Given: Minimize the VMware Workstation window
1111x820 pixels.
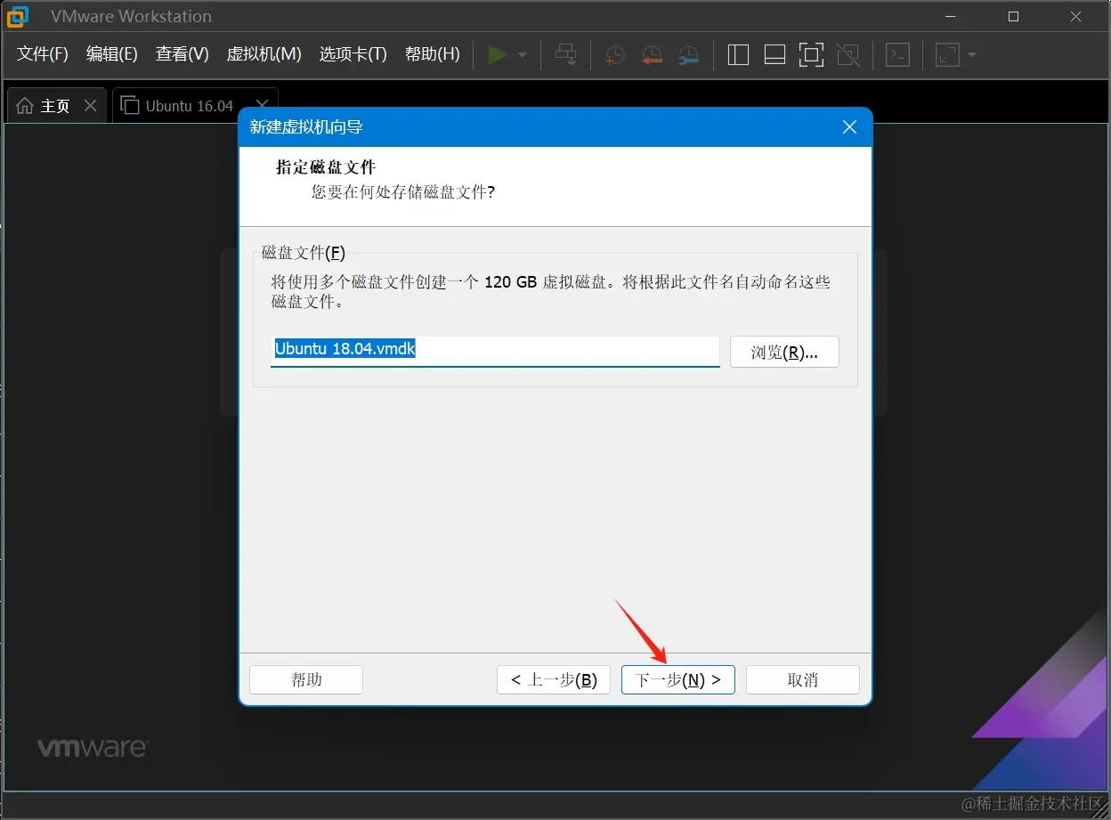Looking at the screenshot, I should click(x=950, y=16).
